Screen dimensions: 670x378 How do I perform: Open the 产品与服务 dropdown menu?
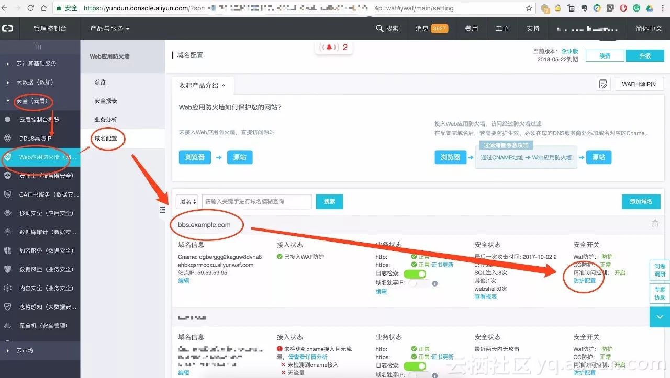coord(109,28)
